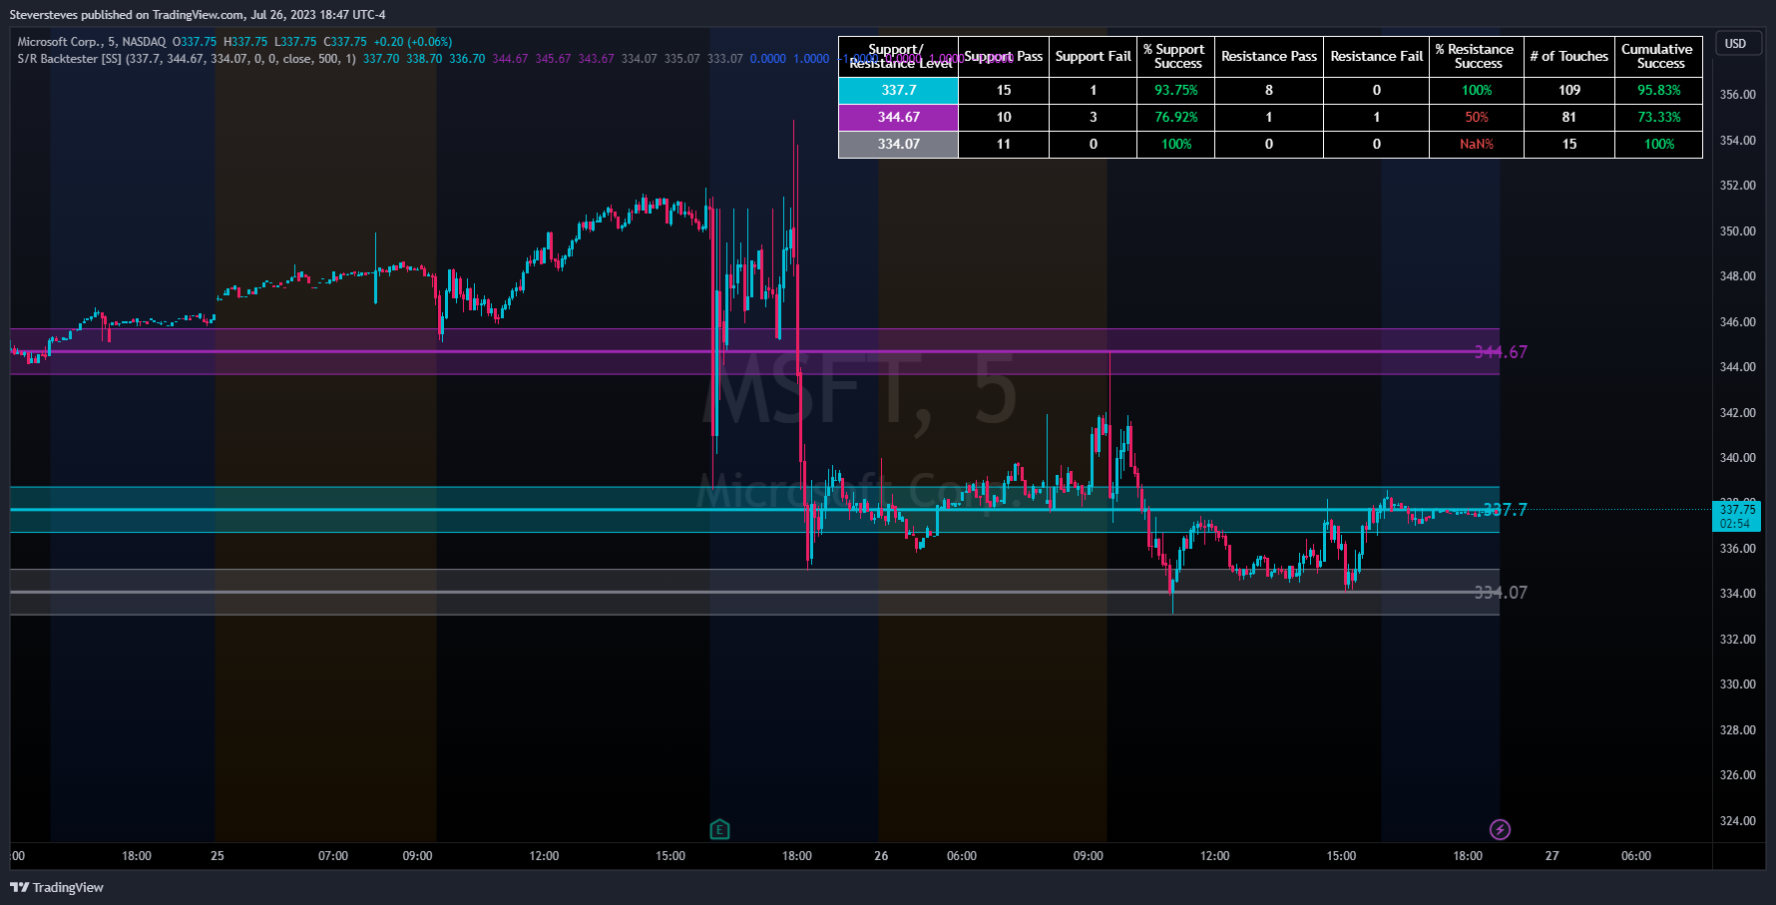
Task: Click the lightning bolt event icon
Action: point(1500,829)
